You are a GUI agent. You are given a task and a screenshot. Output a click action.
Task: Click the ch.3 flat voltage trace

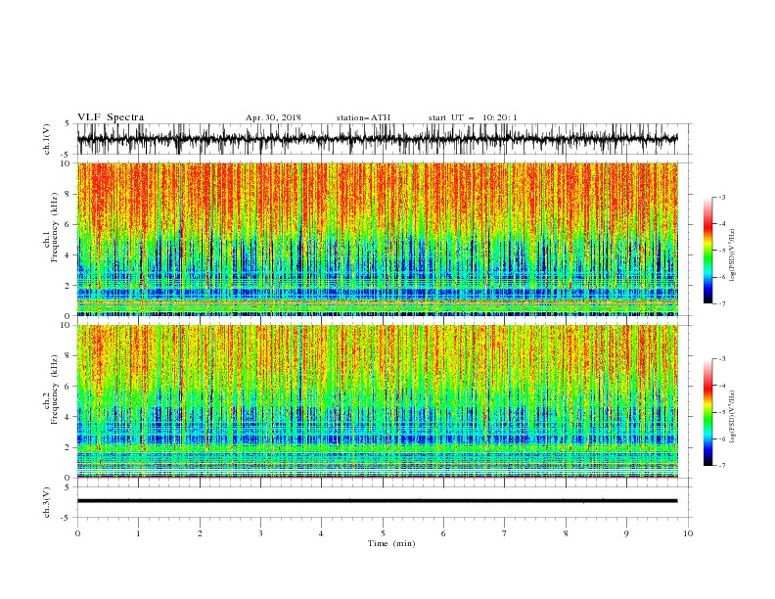pyautogui.click(x=377, y=501)
